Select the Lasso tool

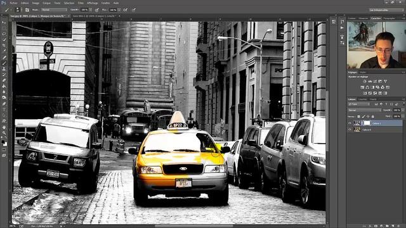[4, 34]
